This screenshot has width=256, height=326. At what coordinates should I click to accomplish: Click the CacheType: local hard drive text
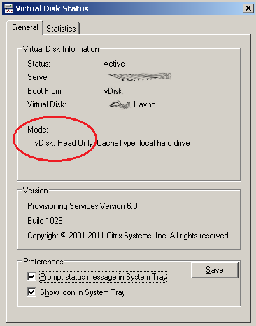coord(143,143)
